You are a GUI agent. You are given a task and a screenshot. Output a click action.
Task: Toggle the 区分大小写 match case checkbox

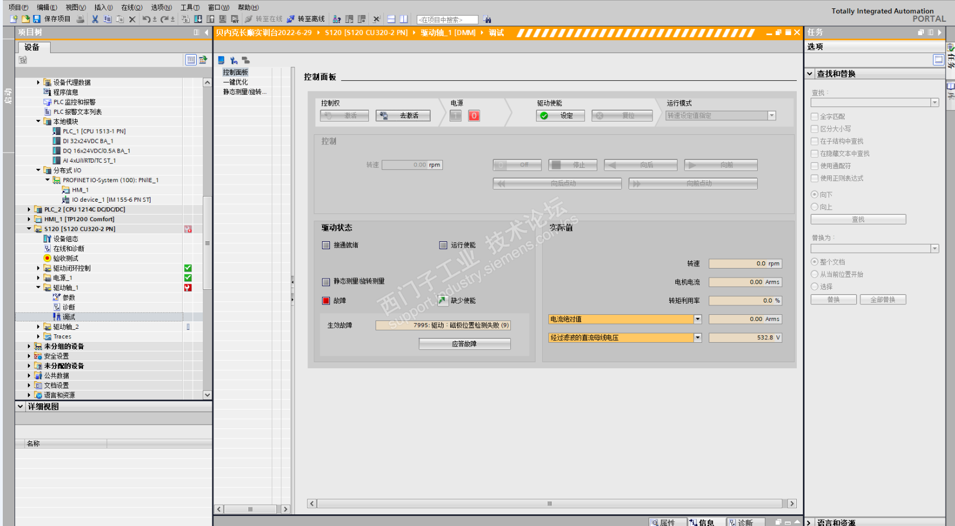[x=815, y=129]
